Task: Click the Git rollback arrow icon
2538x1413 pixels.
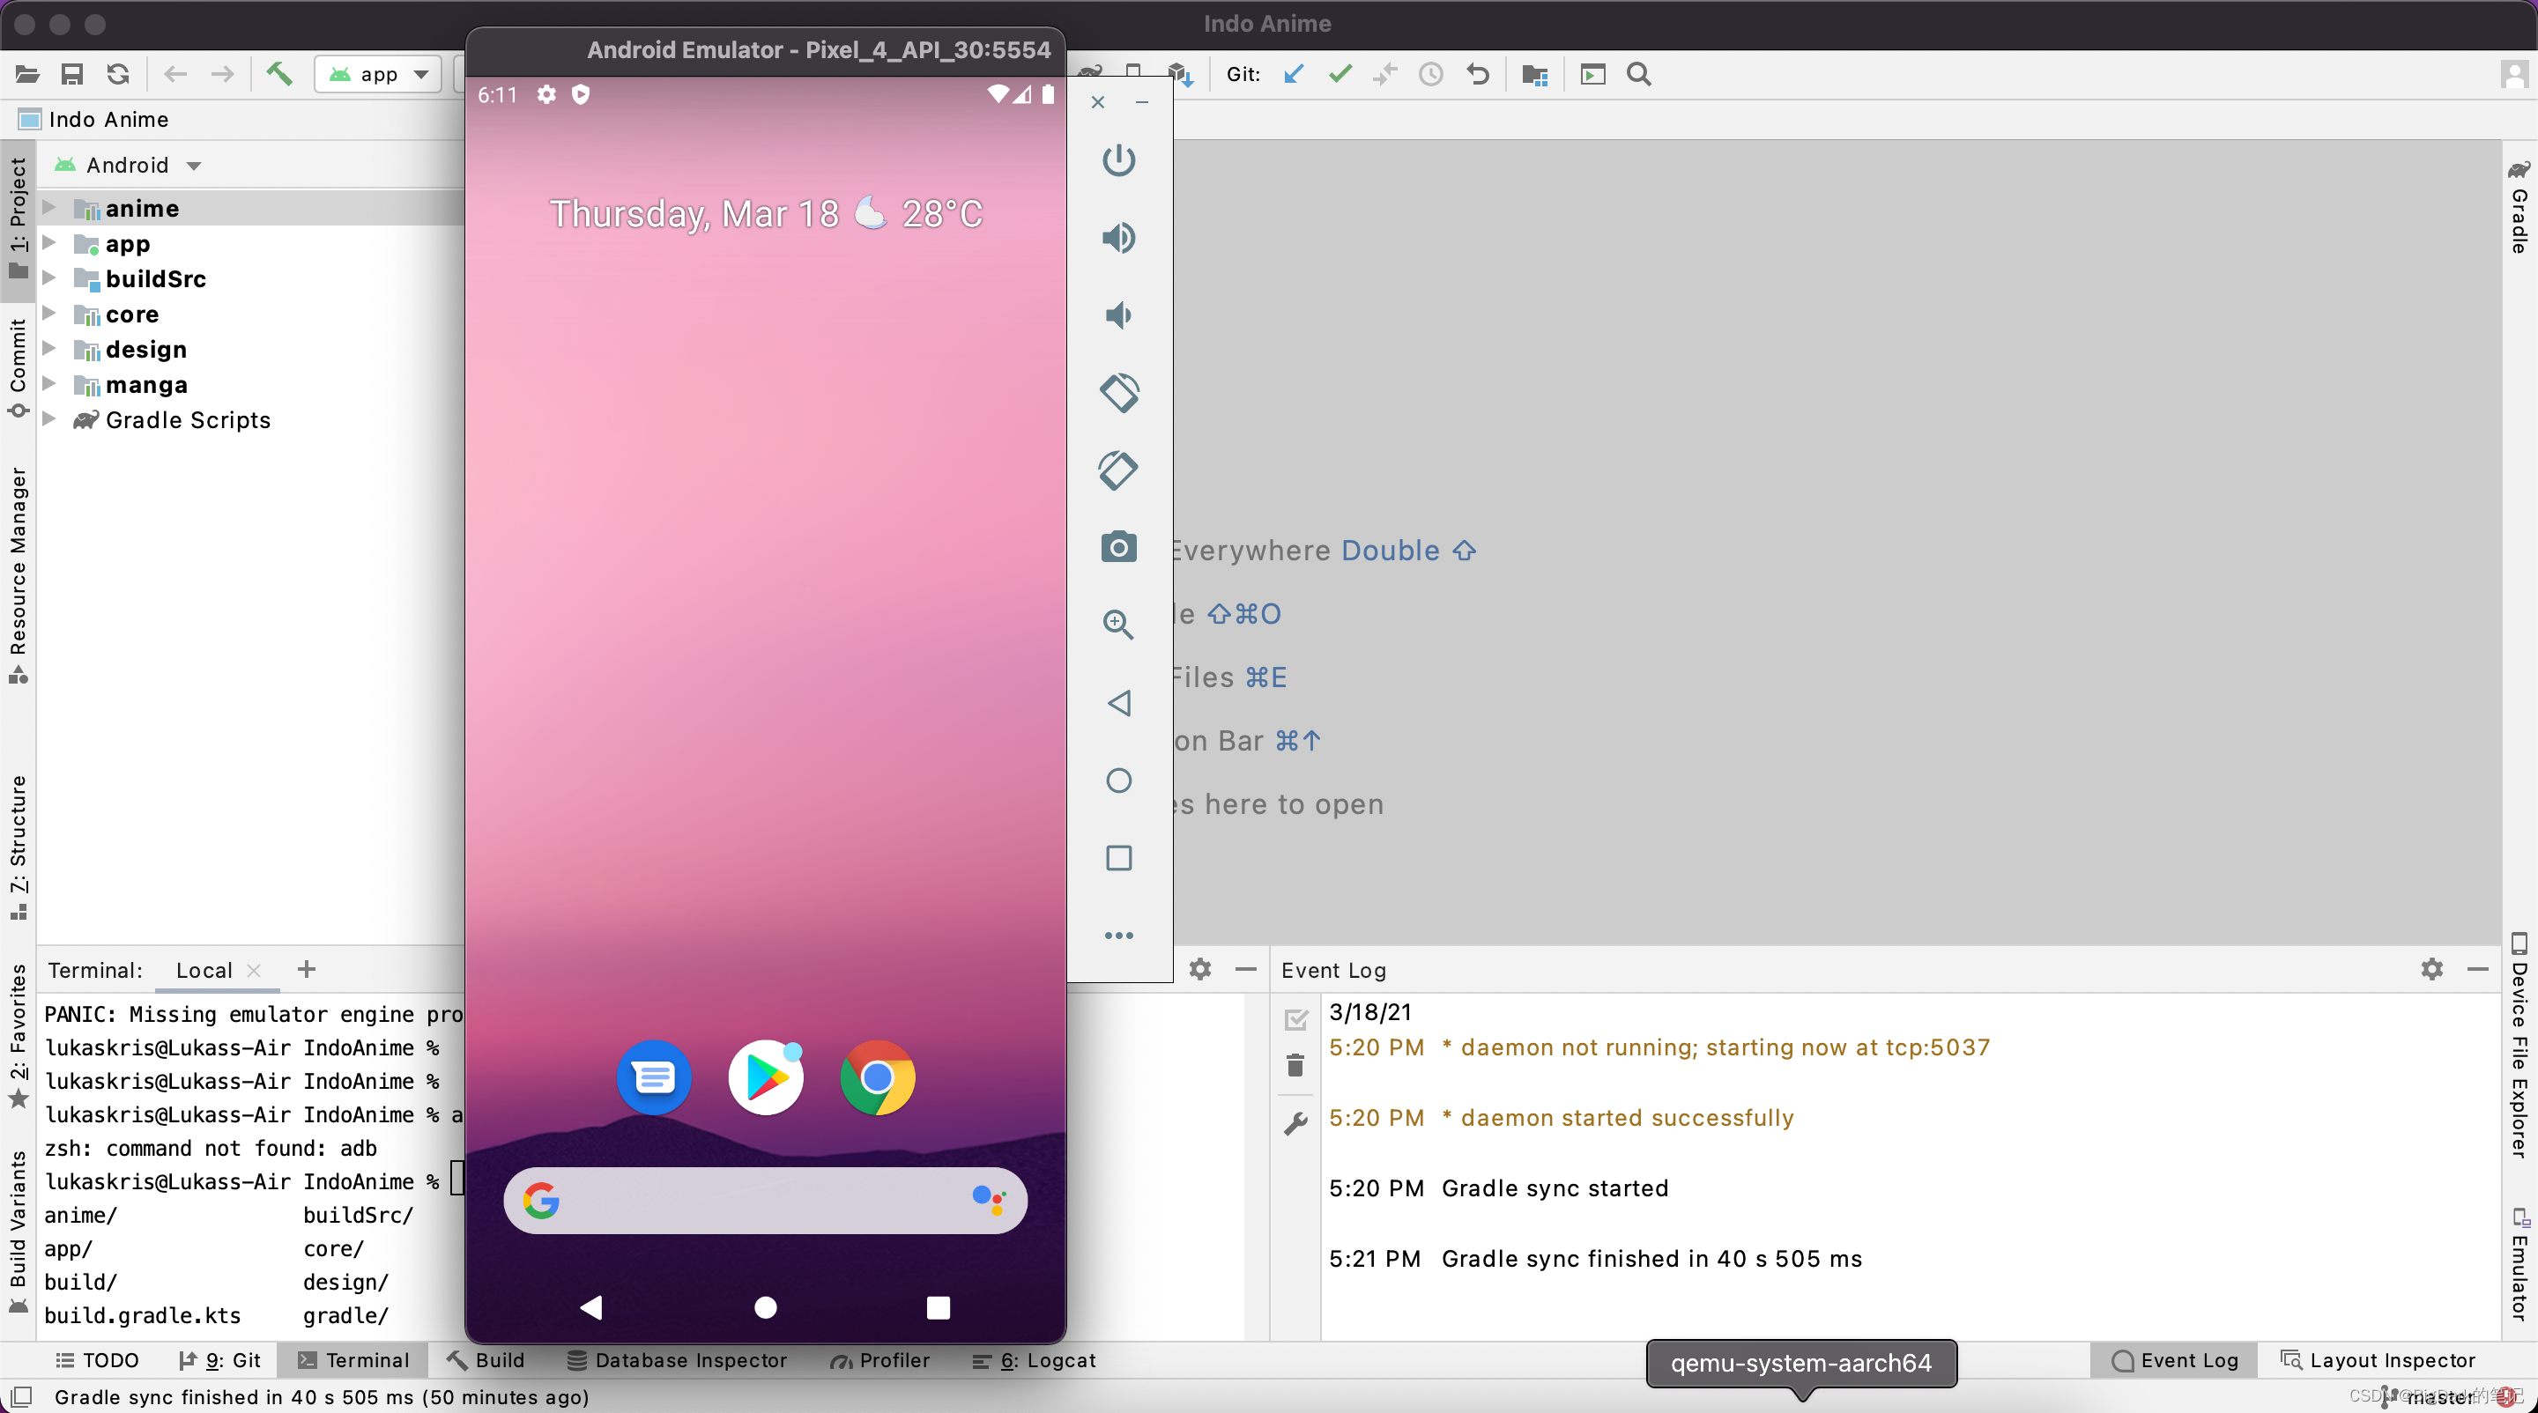Action: [x=1477, y=74]
